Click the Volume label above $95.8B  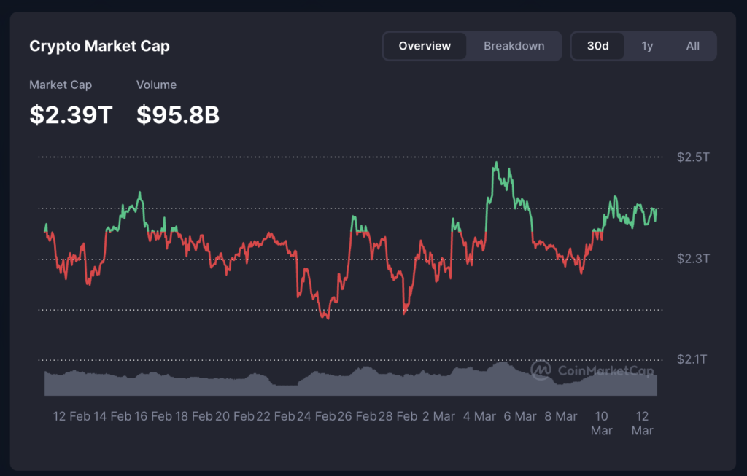click(x=156, y=85)
